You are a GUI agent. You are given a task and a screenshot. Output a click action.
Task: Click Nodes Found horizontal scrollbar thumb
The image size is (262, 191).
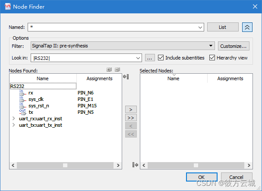(x=65, y=165)
